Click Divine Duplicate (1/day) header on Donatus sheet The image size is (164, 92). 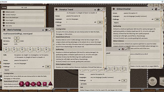[x=79, y=64]
